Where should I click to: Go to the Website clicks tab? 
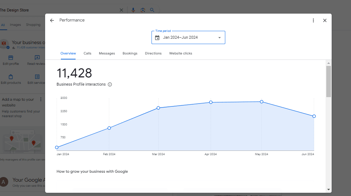[x=181, y=53]
